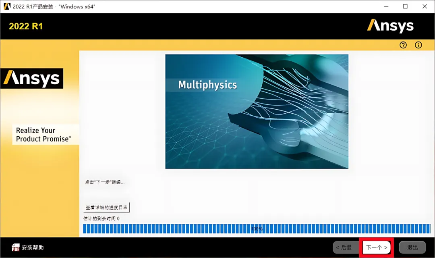The width and height of the screenshot is (435, 258).
Task: Minimize the installer window
Action: tap(386, 6)
